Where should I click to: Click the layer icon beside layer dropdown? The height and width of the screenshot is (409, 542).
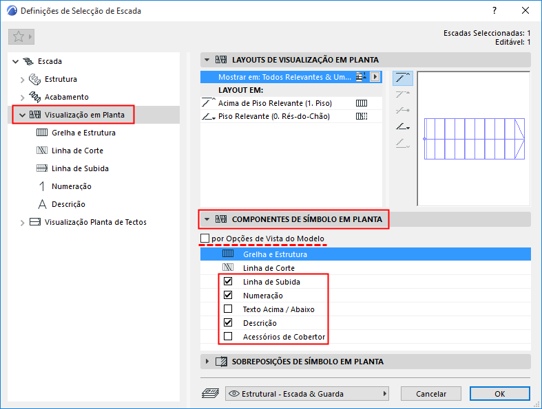[x=211, y=393]
